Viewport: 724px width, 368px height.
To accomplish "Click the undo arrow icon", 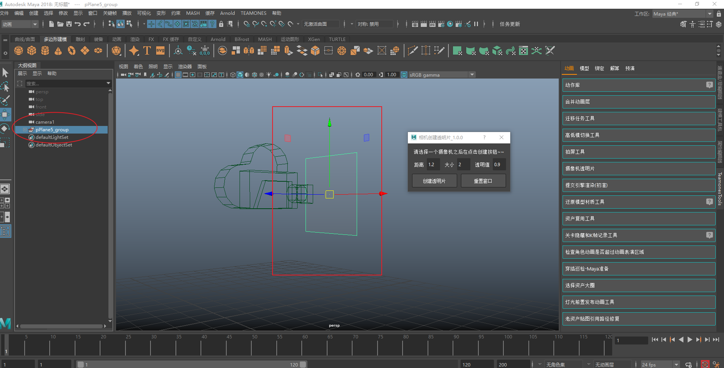I will click(x=78, y=24).
